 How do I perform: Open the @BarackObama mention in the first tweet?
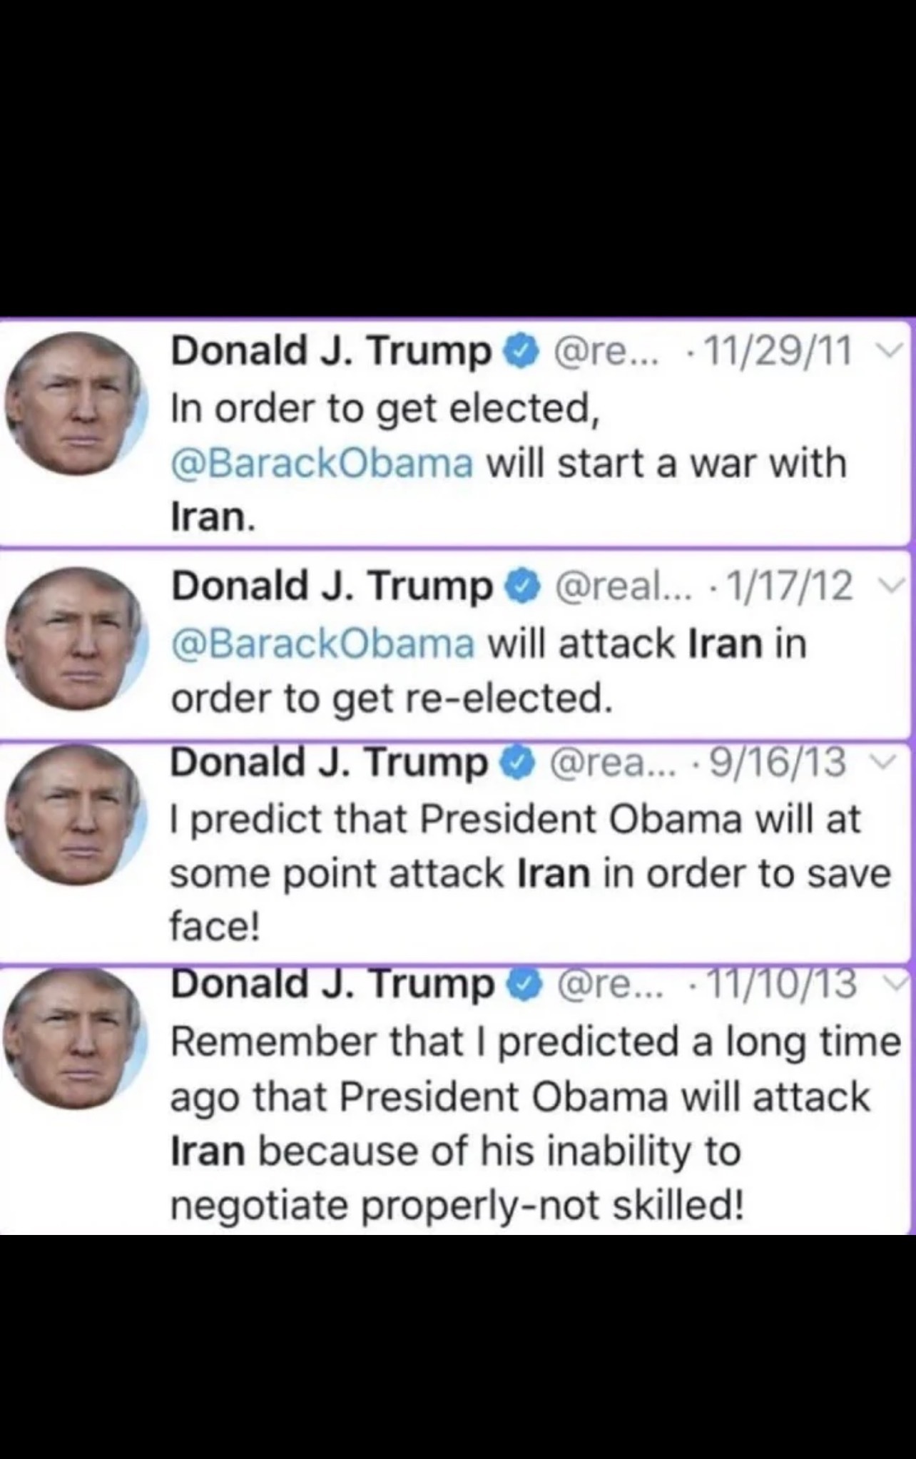(322, 463)
